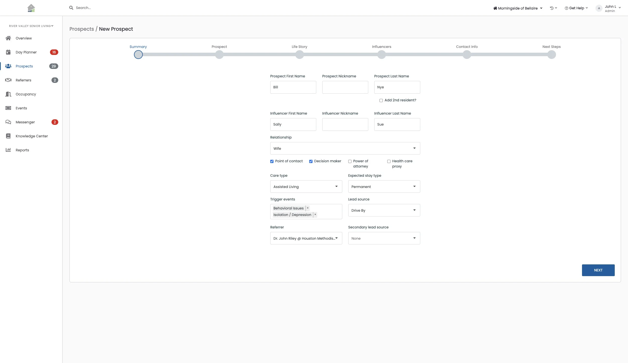
Task: Expand the River Valley Senior Living selector
Action: [x=31, y=26]
